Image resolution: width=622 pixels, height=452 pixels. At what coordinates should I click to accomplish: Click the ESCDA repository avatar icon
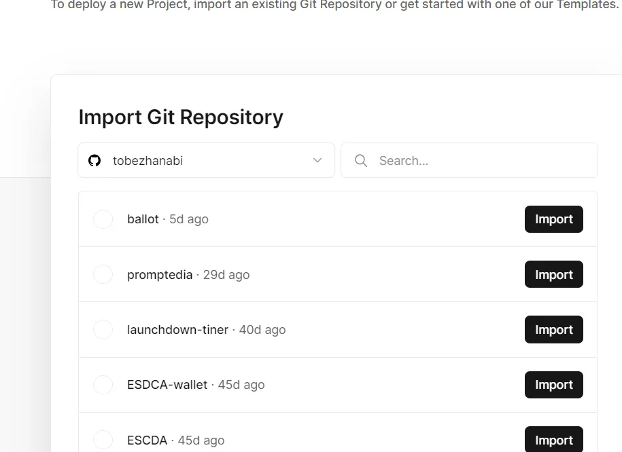pos(103,440)
